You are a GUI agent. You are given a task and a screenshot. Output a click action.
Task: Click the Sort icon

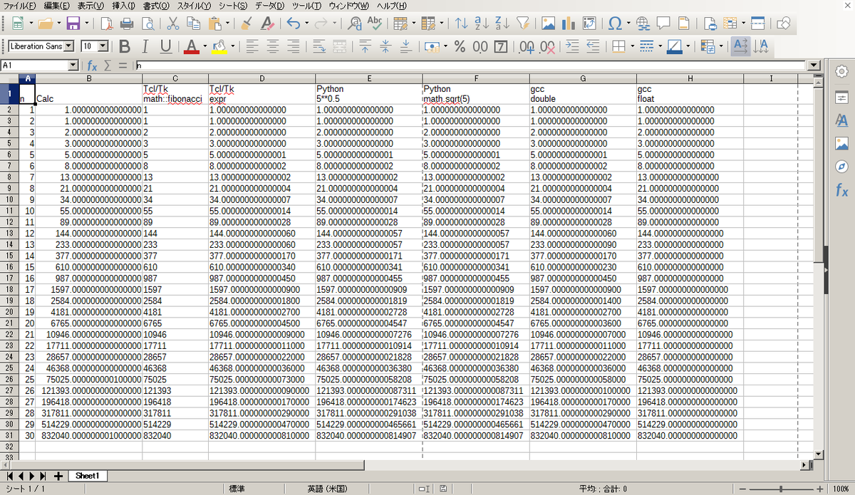[462, 24]
